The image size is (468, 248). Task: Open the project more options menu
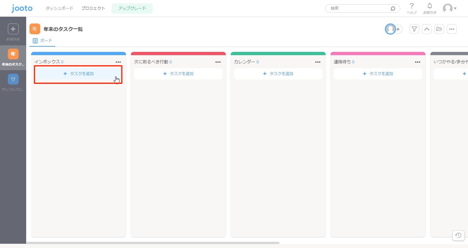(x=452, y=29)
